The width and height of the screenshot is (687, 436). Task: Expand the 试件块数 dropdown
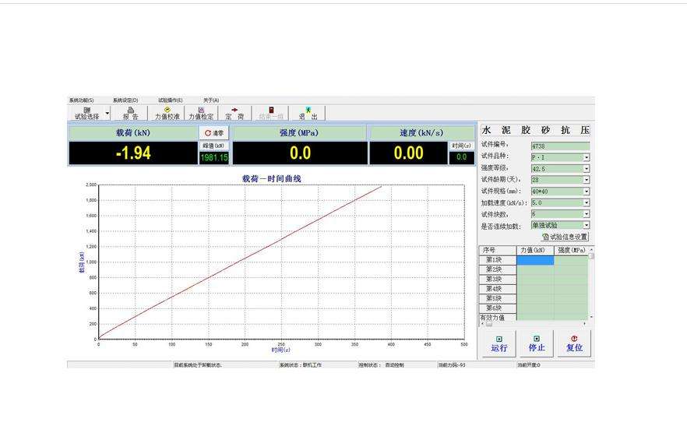587,214
